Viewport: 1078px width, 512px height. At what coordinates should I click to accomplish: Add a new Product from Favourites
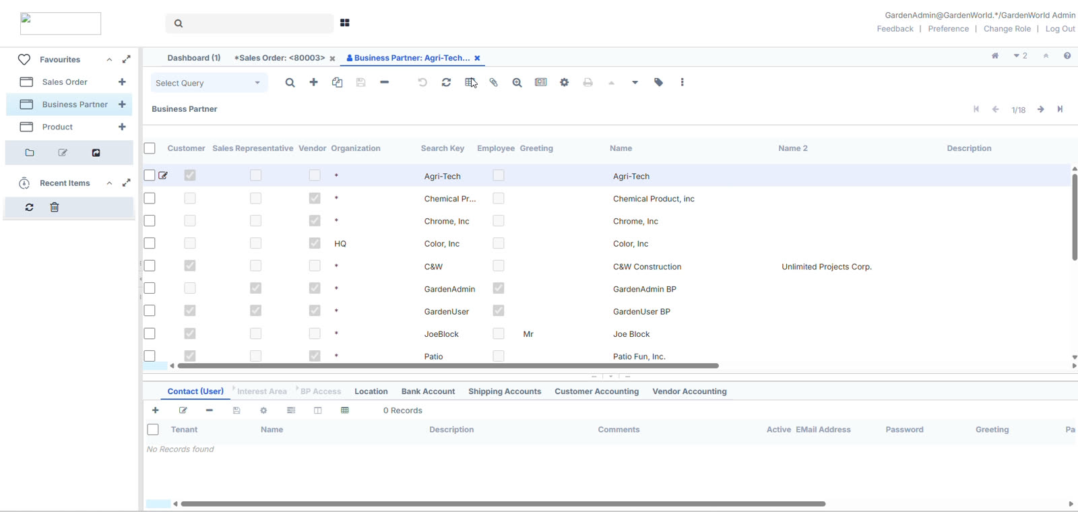[122, 127]
